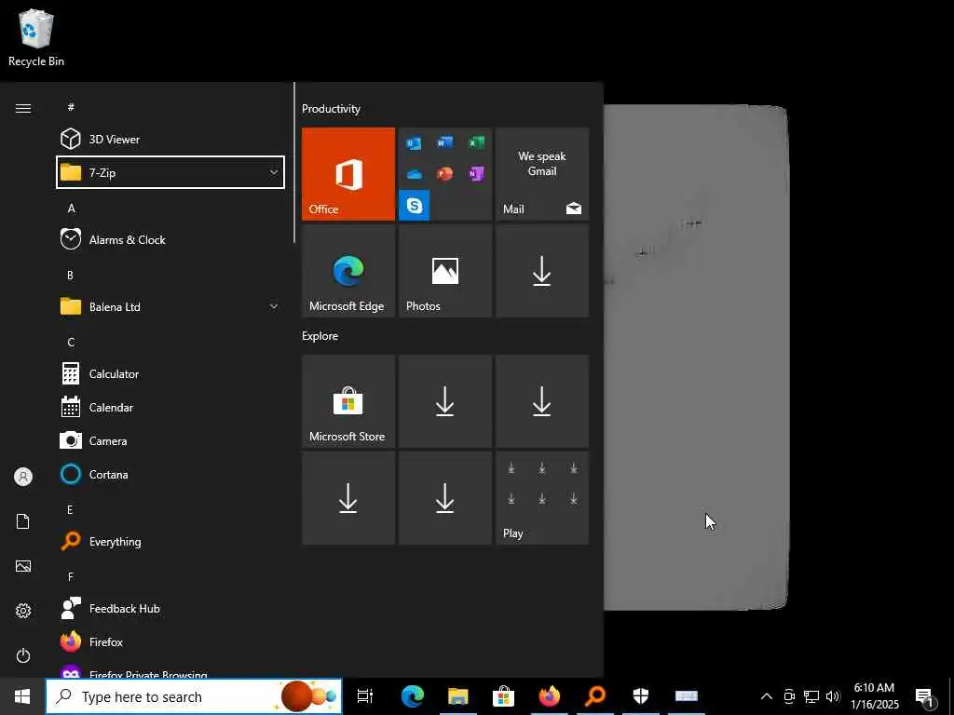Click the # section header in app list
954x715 pixels.
tap(71, 107)
